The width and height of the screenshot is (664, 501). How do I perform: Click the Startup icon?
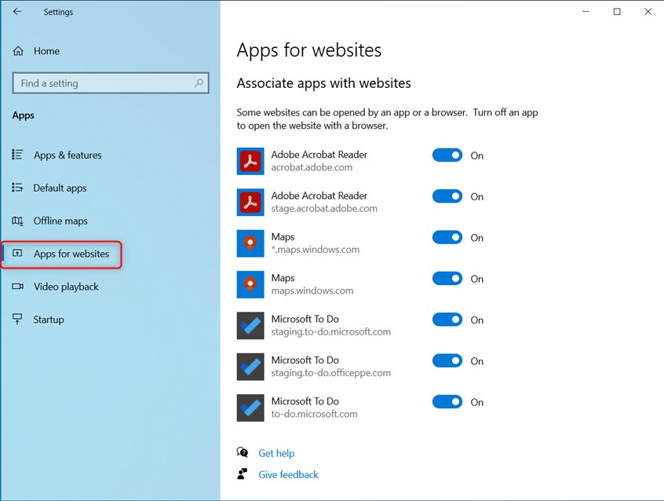click(17, 319)
